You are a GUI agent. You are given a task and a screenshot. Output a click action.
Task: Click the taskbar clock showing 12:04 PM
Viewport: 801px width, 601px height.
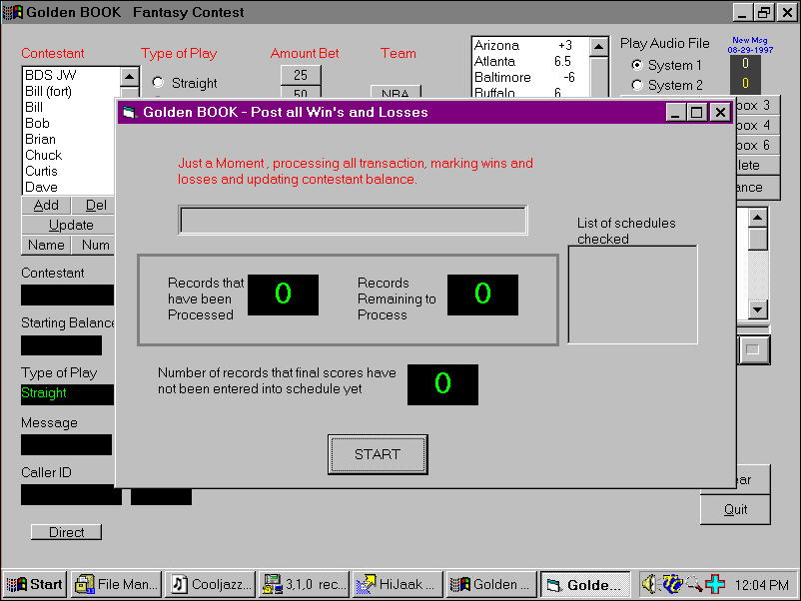click(x=761, y=585)
